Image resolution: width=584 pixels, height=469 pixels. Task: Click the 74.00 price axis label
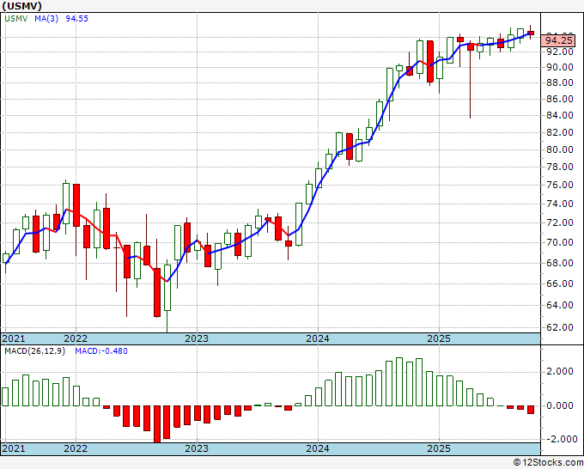point(560,204)
